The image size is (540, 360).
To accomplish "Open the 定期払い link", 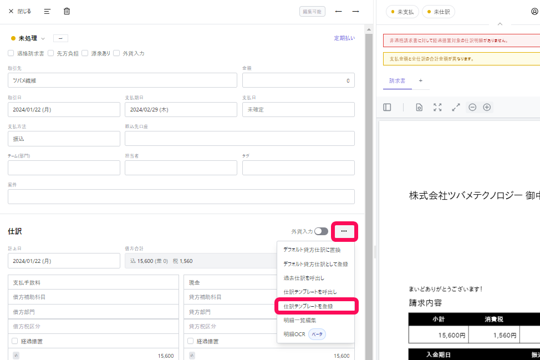I will (344, 38).
